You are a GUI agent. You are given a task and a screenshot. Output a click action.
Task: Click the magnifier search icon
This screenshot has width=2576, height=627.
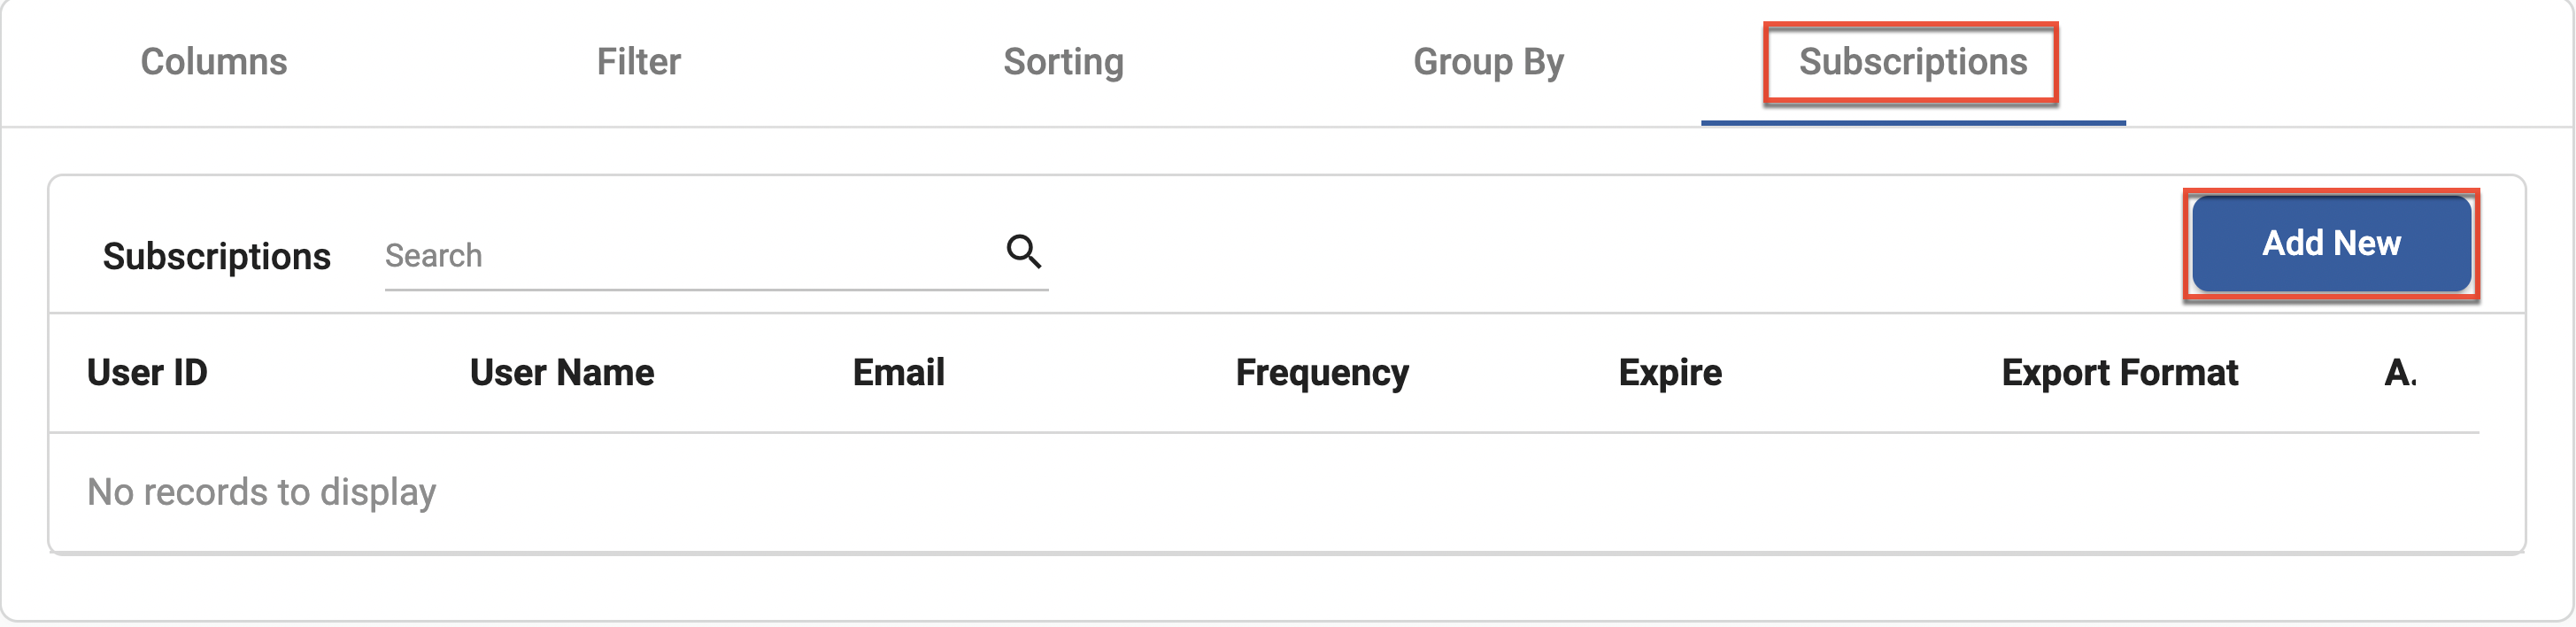(1023, 251)
